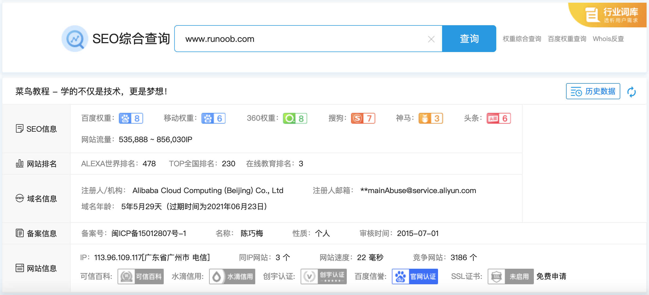The image size is (649, 295).
Task: Click the 免费申请 SSL link
Action: pyautogui.click(x=551, y=276)
